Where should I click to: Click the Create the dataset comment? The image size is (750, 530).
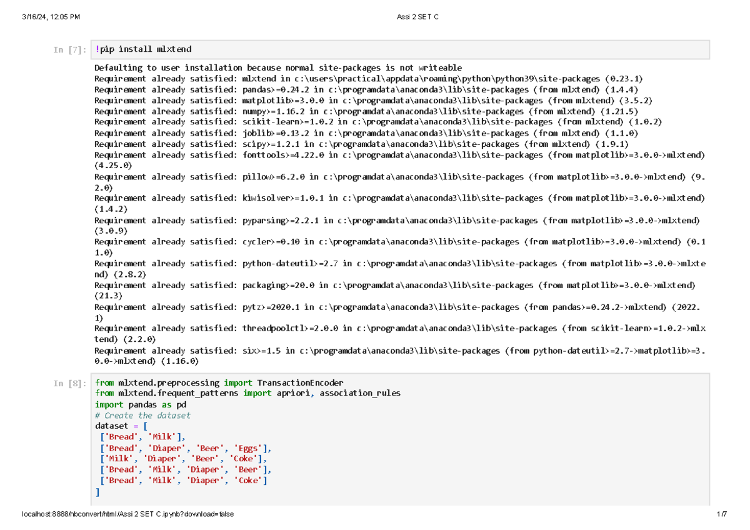coord(144,415)
